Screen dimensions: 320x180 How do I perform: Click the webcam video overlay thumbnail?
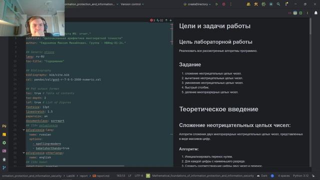tap(32, 18)
